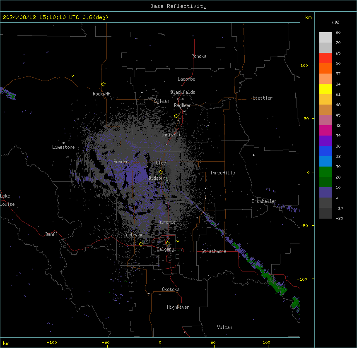
Task: Click the orange 60-57 dBZ legend swatch
Action: coord(326,68)
